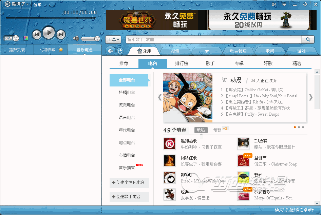Click 创建歌手电台 button
Screen dimensions: 321x215
[x=129, y=197]
